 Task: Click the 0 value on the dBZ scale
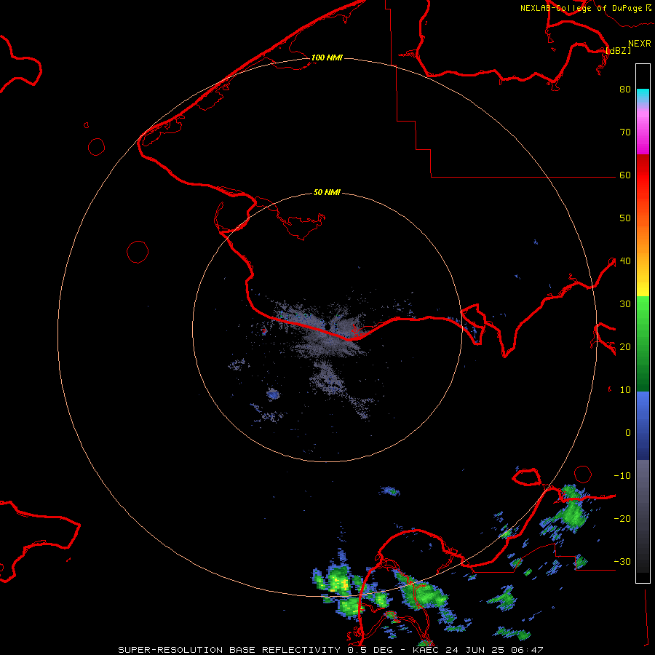(x=628, y=433)
